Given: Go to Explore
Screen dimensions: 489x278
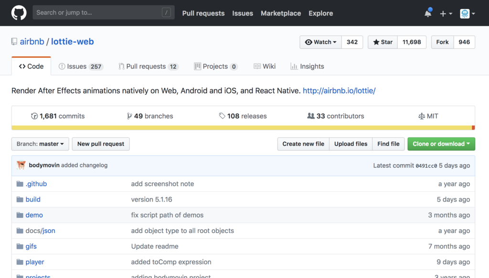Looking at the screenshot, I should (x=320, y=13).
